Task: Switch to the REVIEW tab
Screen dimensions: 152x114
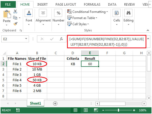Action: click(x=129, y=5)
